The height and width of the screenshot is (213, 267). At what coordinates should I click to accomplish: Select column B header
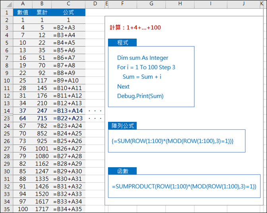pos(42,4)
